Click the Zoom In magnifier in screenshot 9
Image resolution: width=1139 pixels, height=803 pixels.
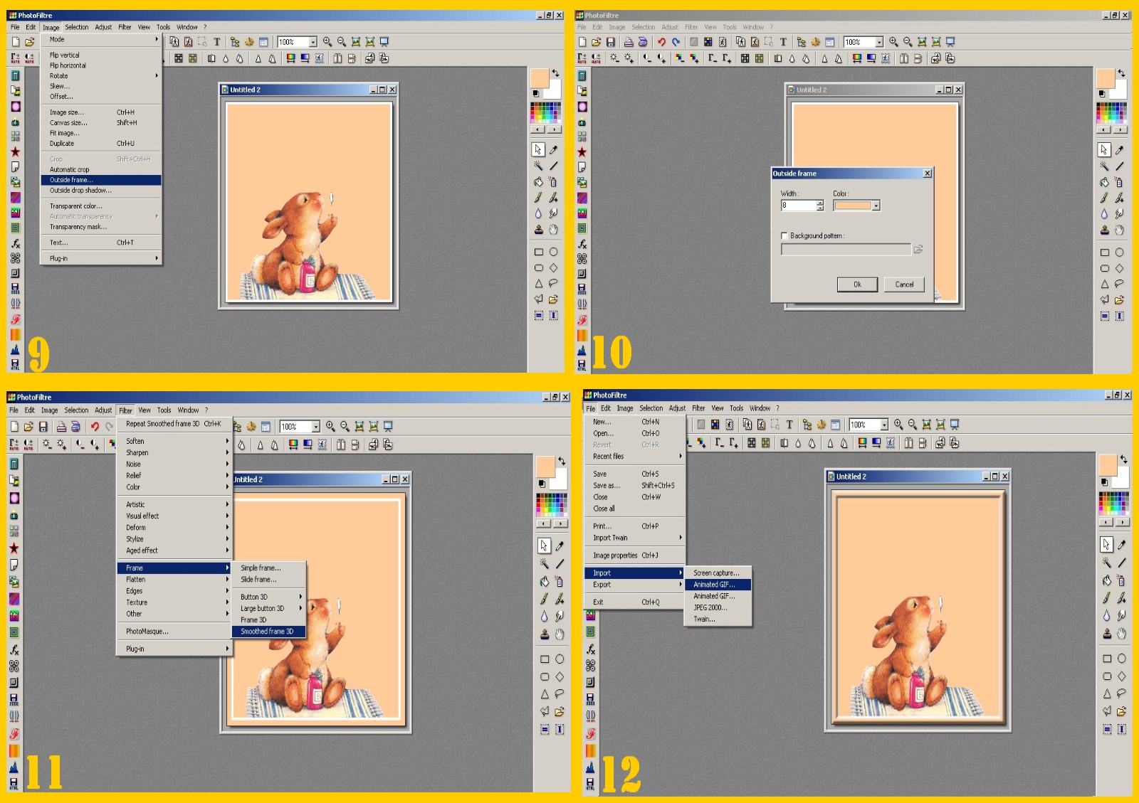point(327,42)
